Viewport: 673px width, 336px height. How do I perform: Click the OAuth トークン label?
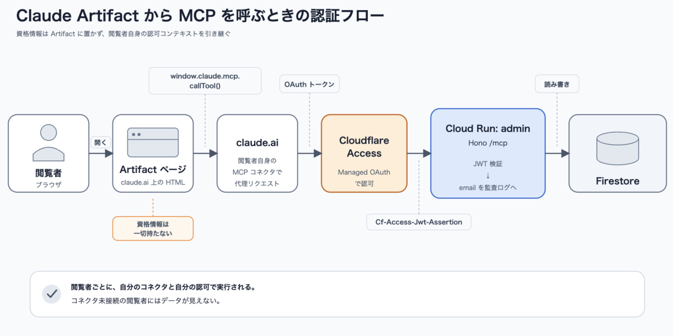click(x=310, y=85)
